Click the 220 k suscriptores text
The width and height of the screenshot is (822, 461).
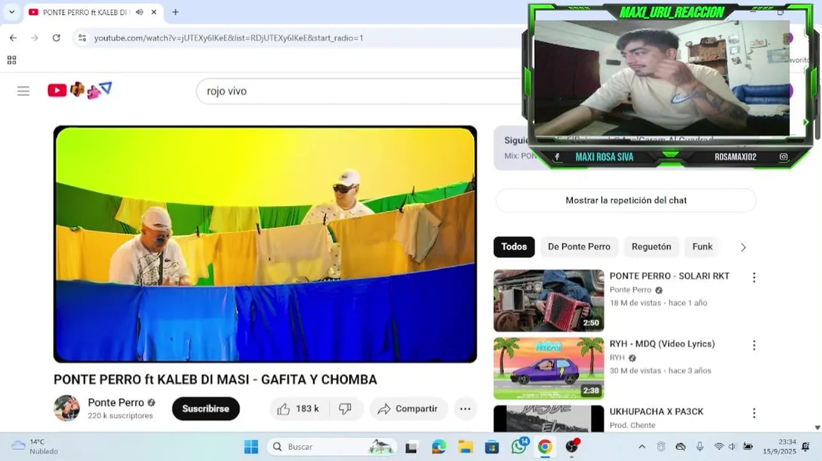pos(120,416)
